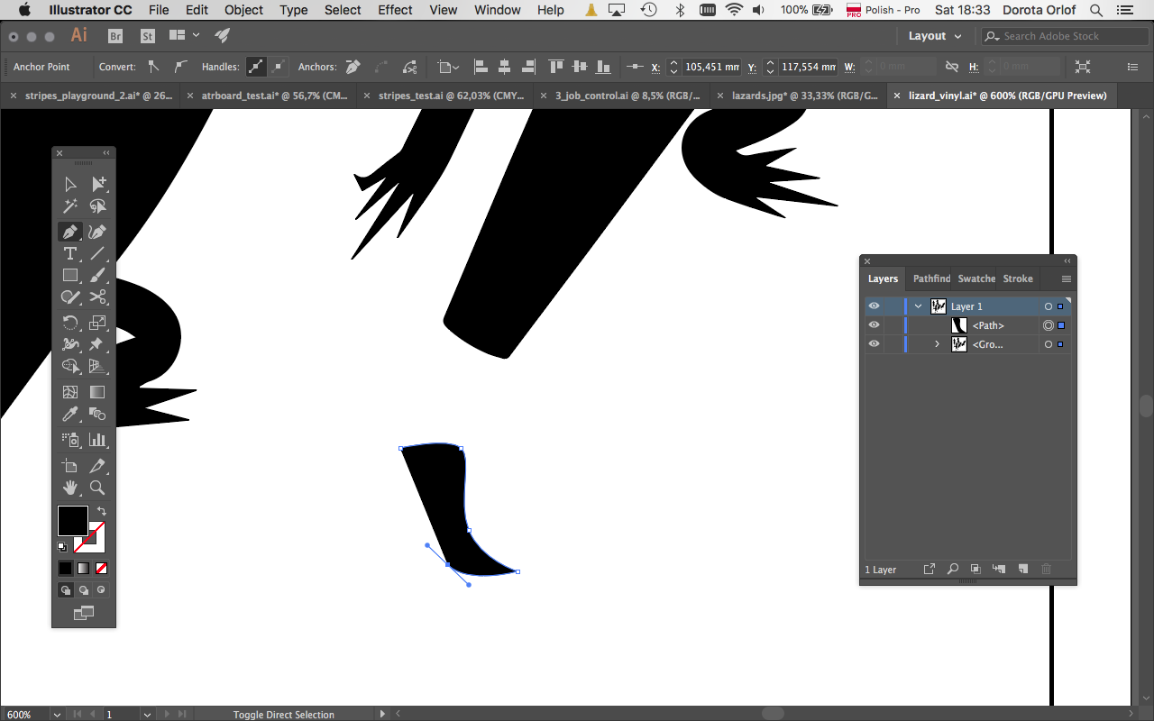The width and height of the screenshot is (1154, 721).
Task: Expand the <Gro... group in Layers
Action: (937, 344)
